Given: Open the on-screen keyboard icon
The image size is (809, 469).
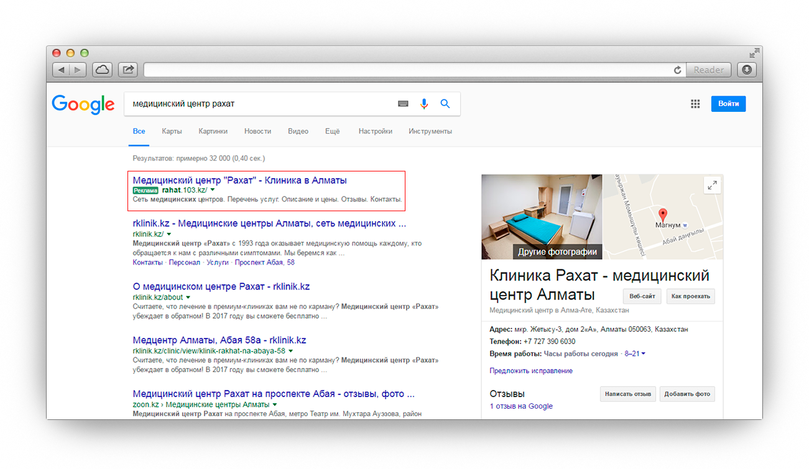Looking at the screenshot, I should pyautogui.click(x=403, y=104).
